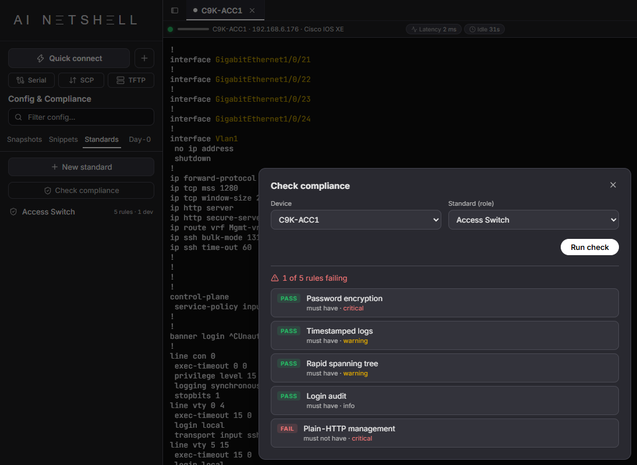Click the PASS badge on Rapid spanning tree
This screenshot has width=637, height=465.
(x=289, y=364)
